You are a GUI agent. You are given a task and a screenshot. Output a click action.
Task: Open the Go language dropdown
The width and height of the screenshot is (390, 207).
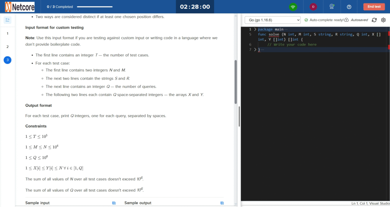pos(273,20)
